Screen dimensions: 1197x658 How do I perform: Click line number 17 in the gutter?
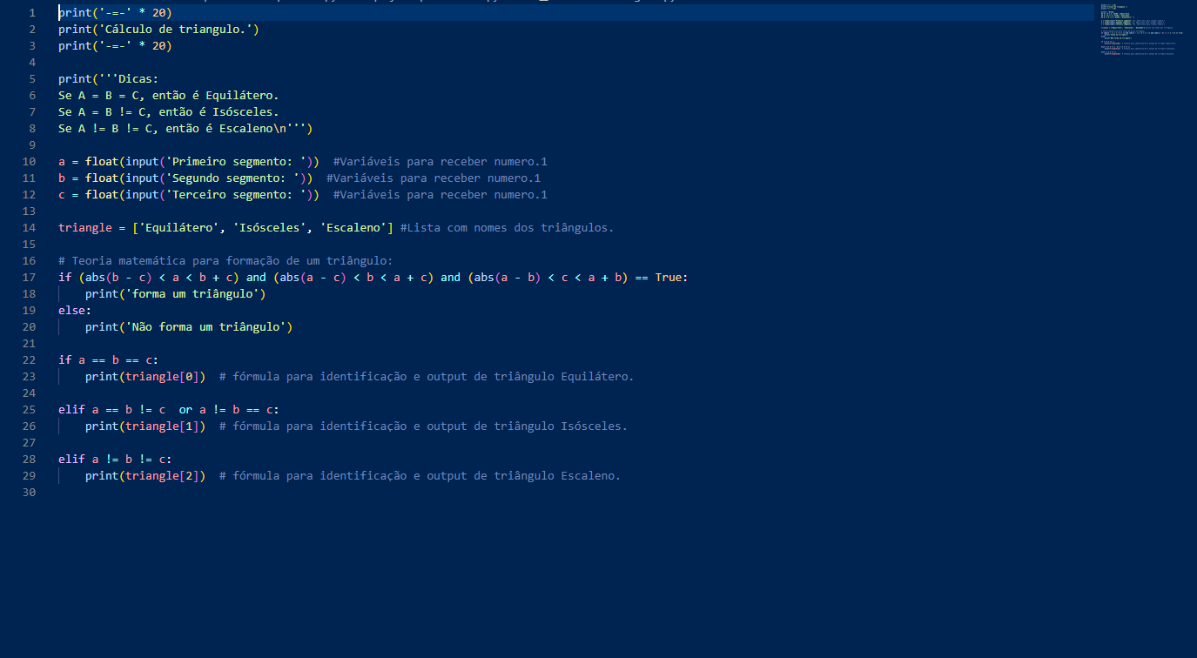tap(29, 278)
